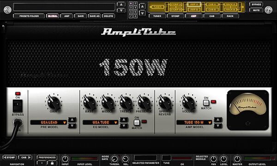Select the RACK A block in signal chain
This screenshot has width=277, height=166.
click(230, 5)
